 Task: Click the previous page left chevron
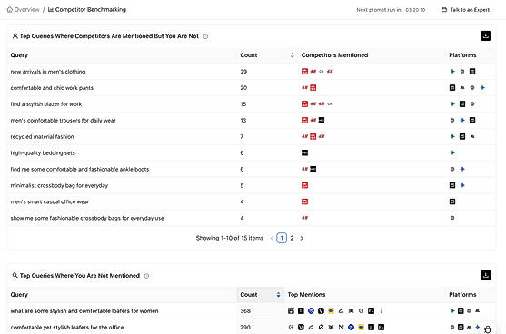point(272,239)
